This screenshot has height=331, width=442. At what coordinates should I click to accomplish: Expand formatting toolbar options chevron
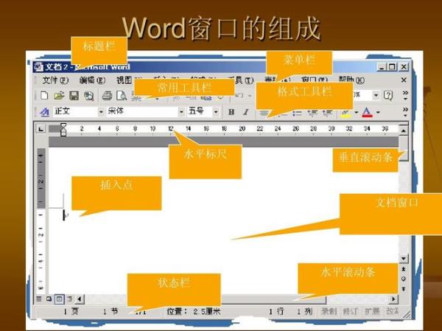(405, 112)
